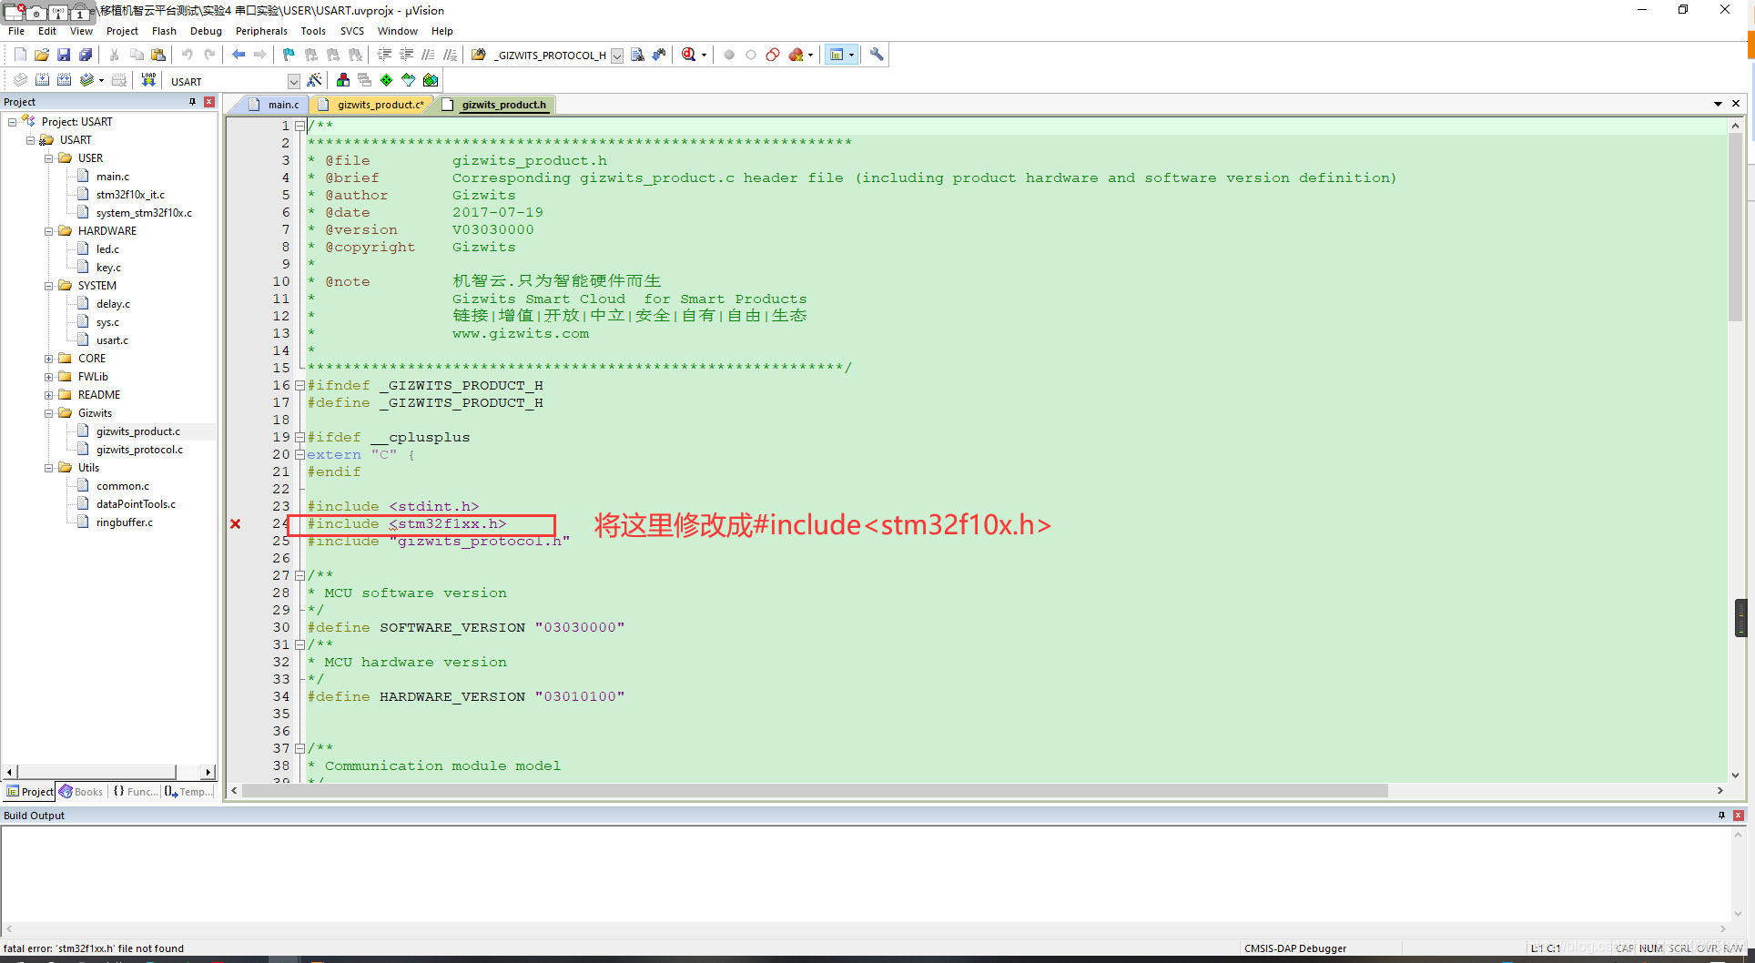
Task: Switch to Temp... panel tab
Action: (x=189, y=792)
